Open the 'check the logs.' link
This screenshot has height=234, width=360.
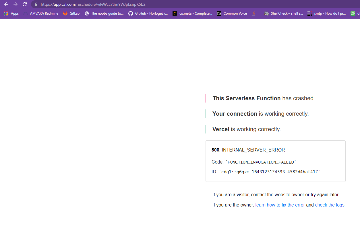[330, 205]
